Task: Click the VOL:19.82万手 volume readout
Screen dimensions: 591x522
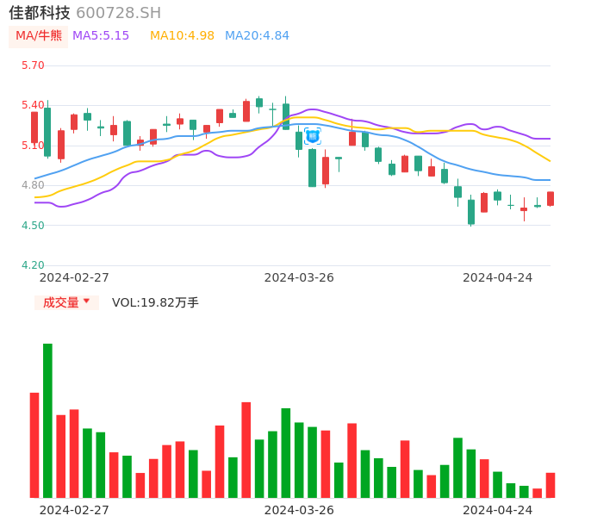Action: [x=155, y=302]
